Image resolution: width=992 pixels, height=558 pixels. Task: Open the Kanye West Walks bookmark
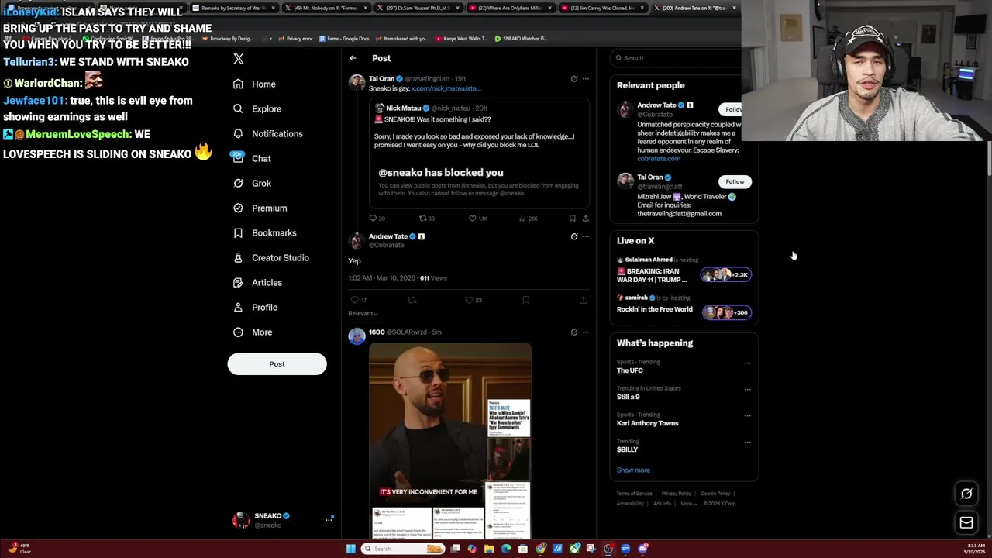[462, 38]
